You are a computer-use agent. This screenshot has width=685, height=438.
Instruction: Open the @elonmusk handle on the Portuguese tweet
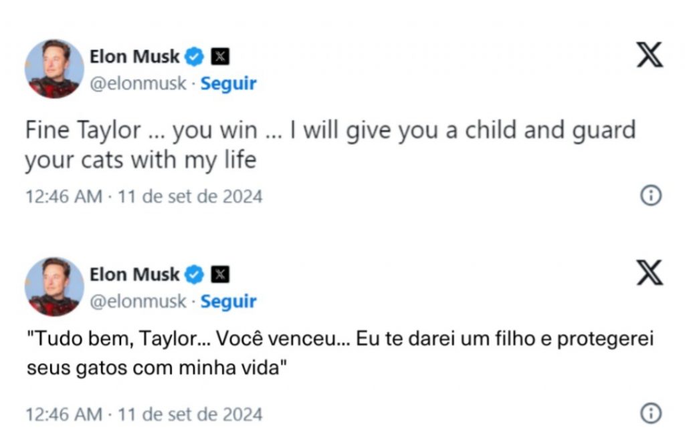[x=138, y=301]
